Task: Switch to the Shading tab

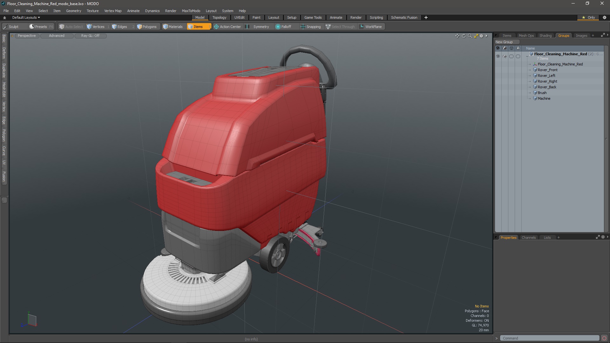Action: click(x=545, y=36)
